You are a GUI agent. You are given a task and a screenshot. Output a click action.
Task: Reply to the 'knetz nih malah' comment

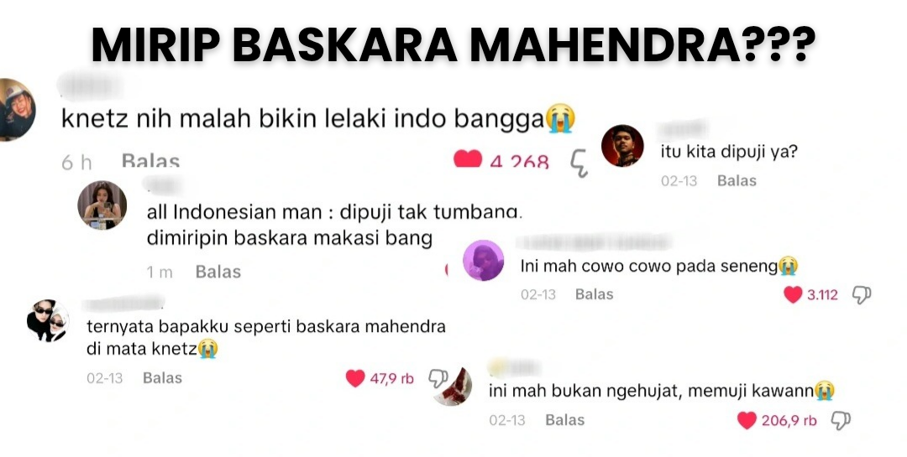coord(150,160)
